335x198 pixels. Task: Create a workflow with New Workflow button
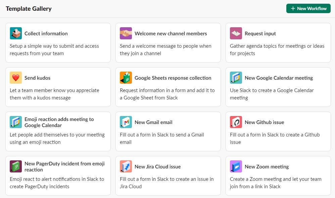pyautogui.click(x=308, y=8)
